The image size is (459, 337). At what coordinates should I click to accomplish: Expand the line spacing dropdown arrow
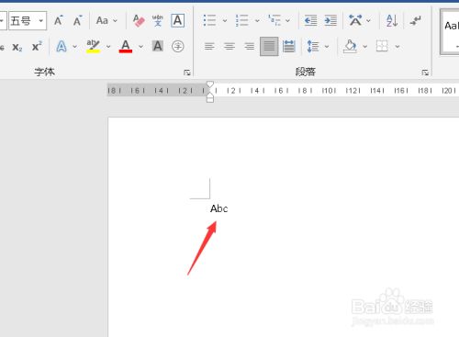[x=327, y=47]
